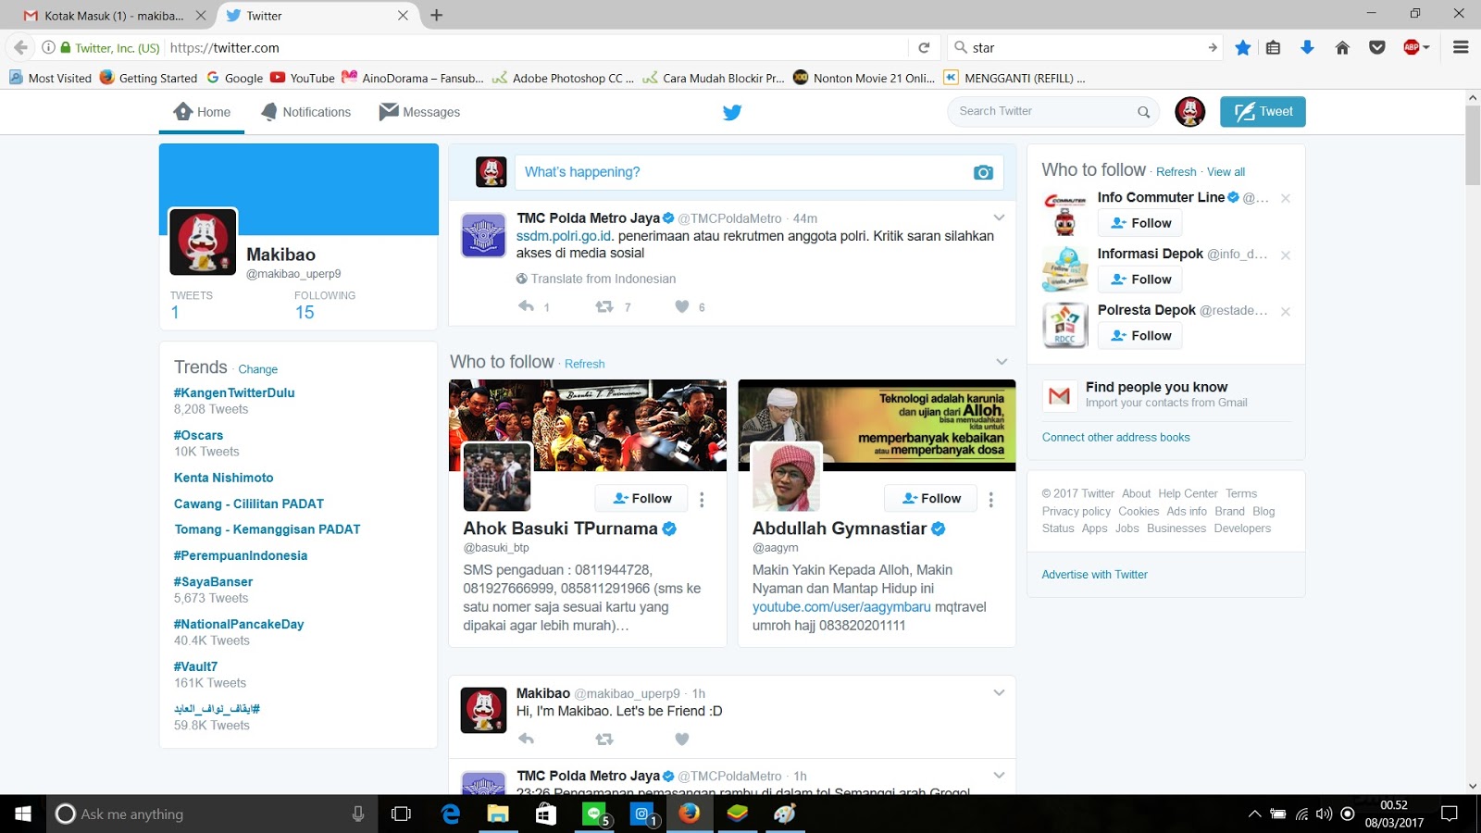The height and width of the screenshot is (833, 1481).
Task: Open more options for Ahok Basuki TPurnama card
Action: 702,499
